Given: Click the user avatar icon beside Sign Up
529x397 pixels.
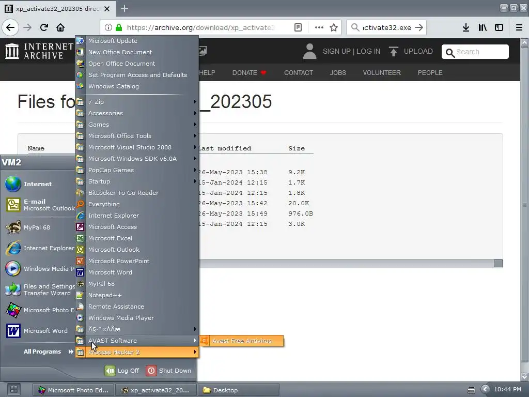Looking at the screenshot, I should (x=309, y=51).
